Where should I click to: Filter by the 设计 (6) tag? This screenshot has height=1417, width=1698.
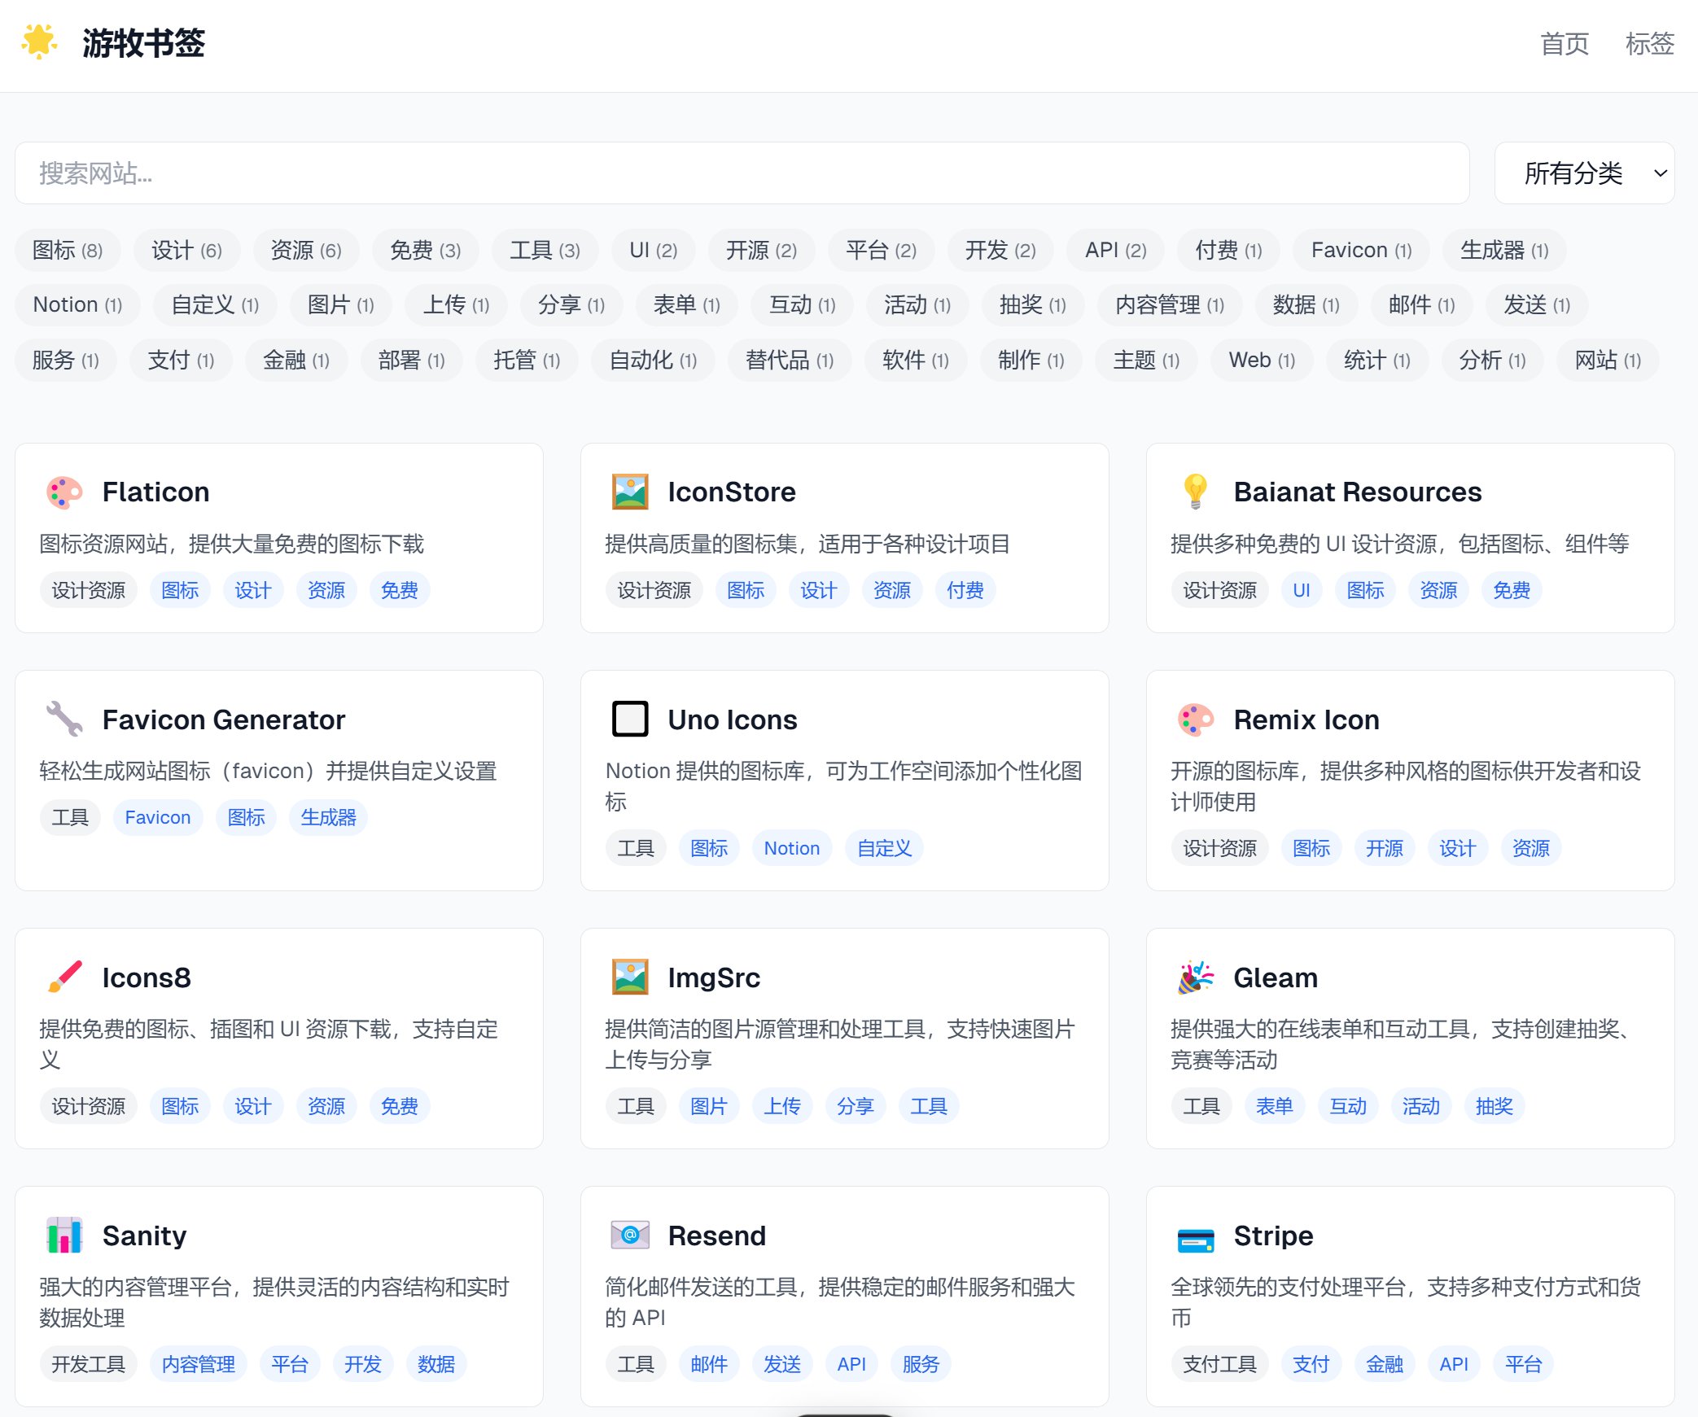point(186,250)
